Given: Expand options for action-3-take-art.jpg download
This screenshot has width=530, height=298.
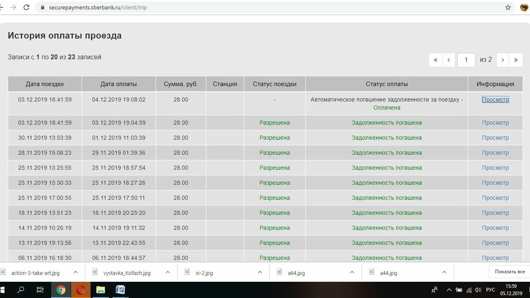Looking at the screenshot, I should click(x=76, y=272).
